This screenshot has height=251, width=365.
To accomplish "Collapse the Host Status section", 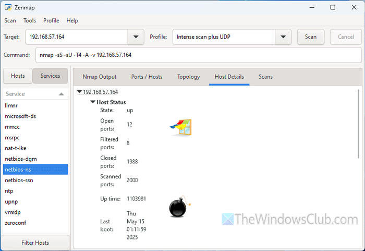I will pos(93,102).
